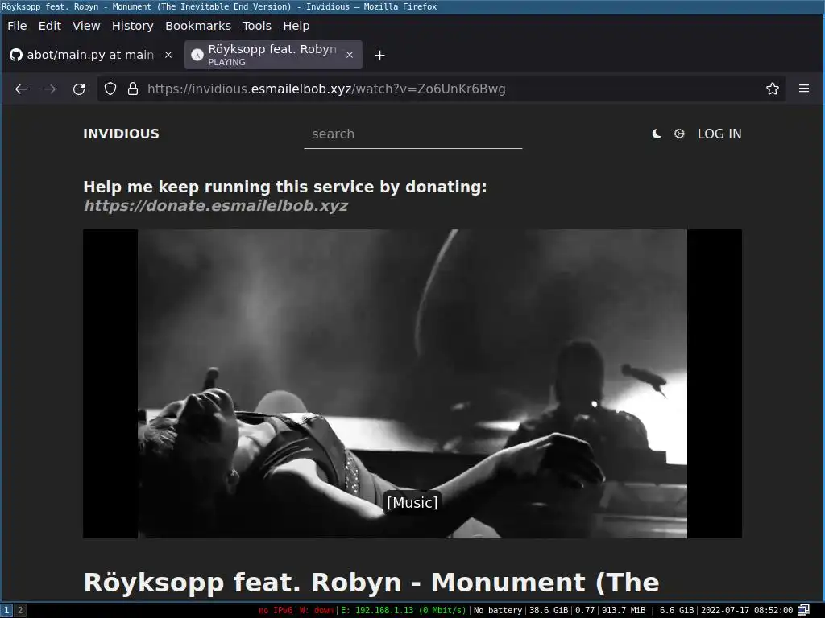Click the LOG IN link

coord(719,134)
